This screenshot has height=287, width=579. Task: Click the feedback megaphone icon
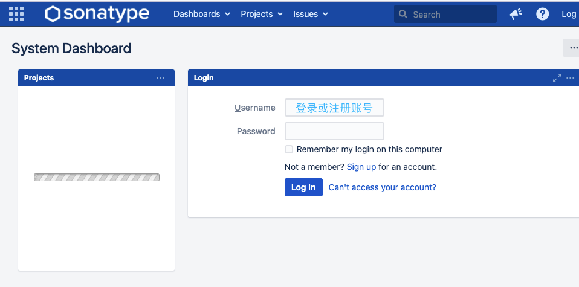(x=516, y=14)
